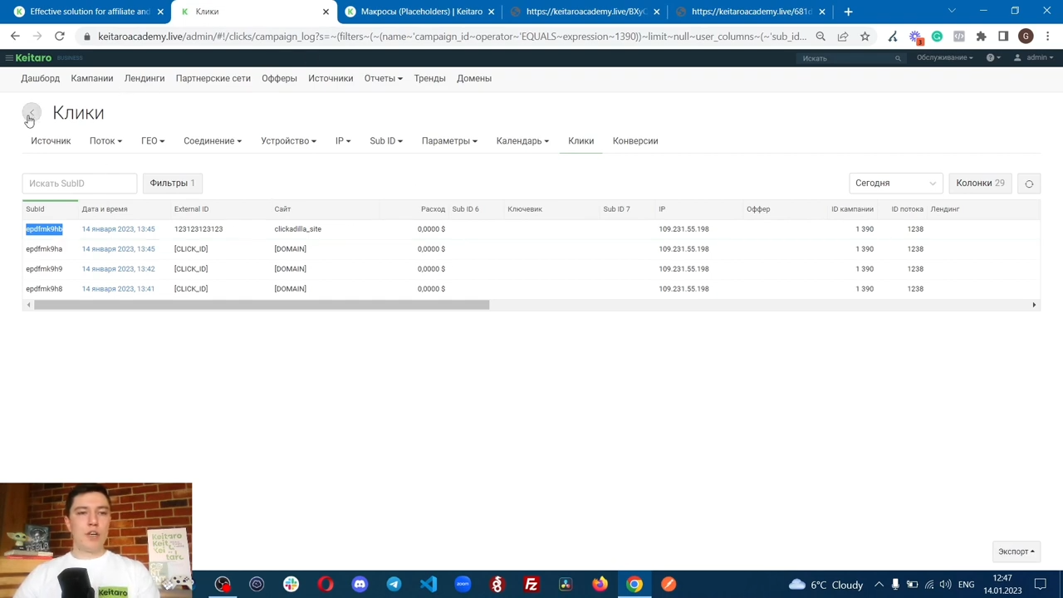Focus the Искать SubID search field
The width and height of the screenshot is (1063, 598).
[79, 184]
